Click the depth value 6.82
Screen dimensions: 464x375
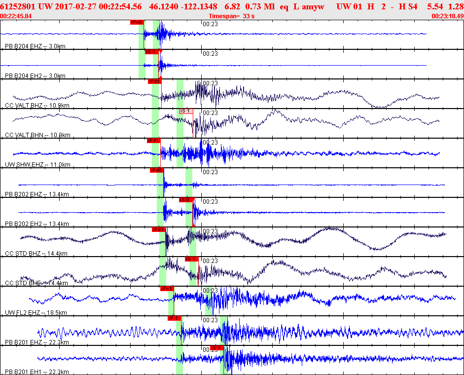pyautogui.click(x=232, y=6)
